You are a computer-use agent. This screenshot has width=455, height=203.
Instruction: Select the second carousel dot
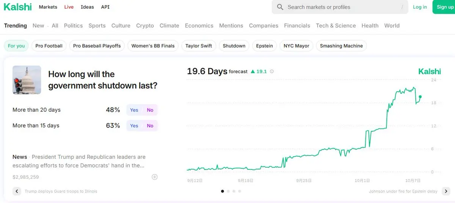pos(228,191)
